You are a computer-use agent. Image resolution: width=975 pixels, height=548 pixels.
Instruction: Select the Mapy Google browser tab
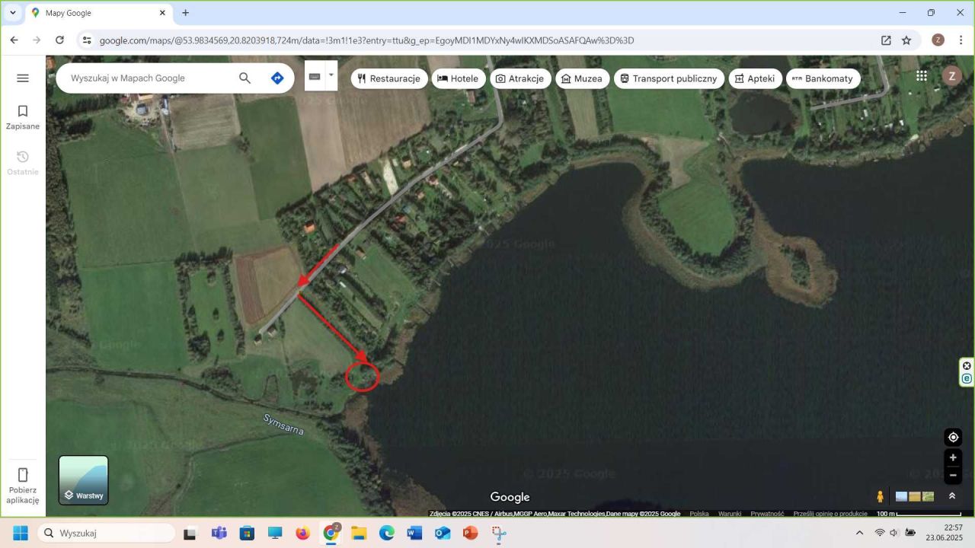pos(99,13)
